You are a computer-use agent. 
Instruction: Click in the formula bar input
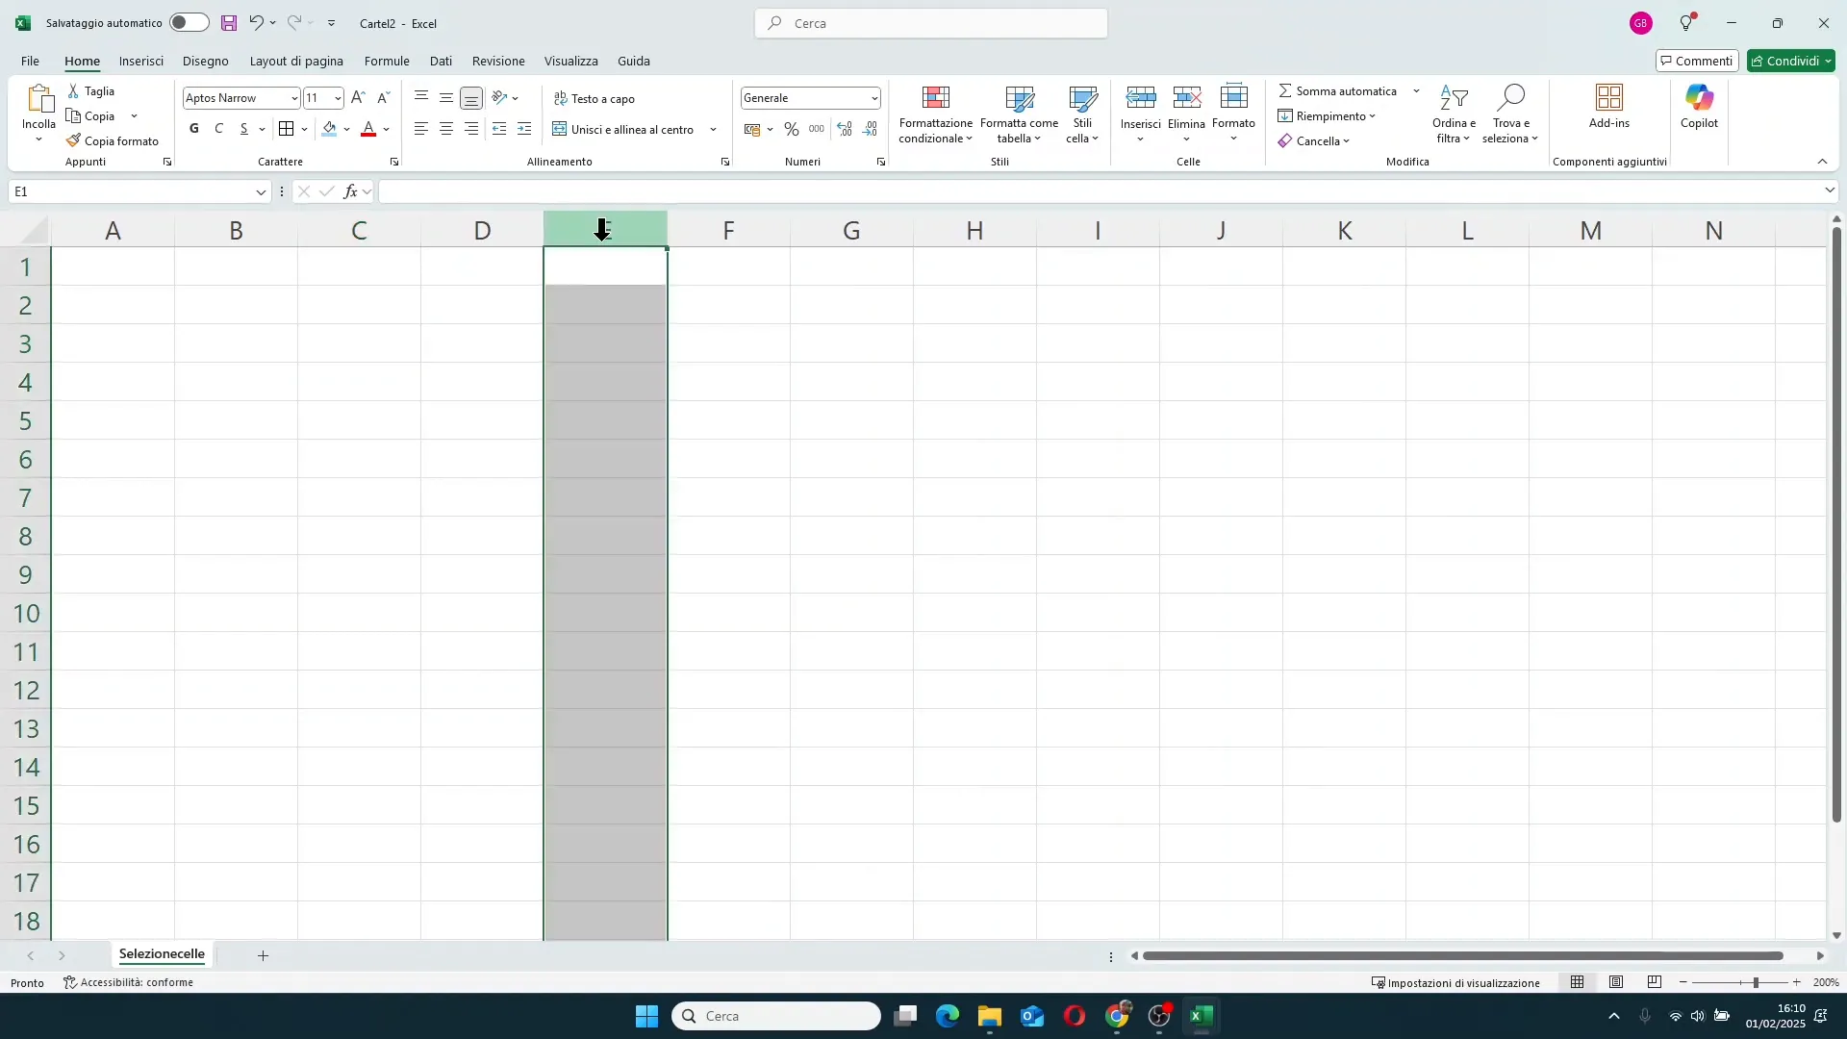1100,192
